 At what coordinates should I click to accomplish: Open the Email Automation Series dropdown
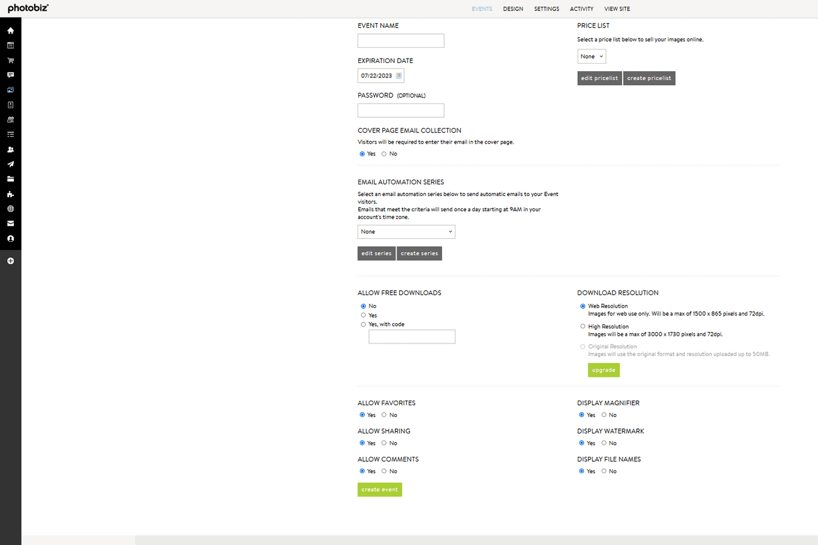click(406, 231)
